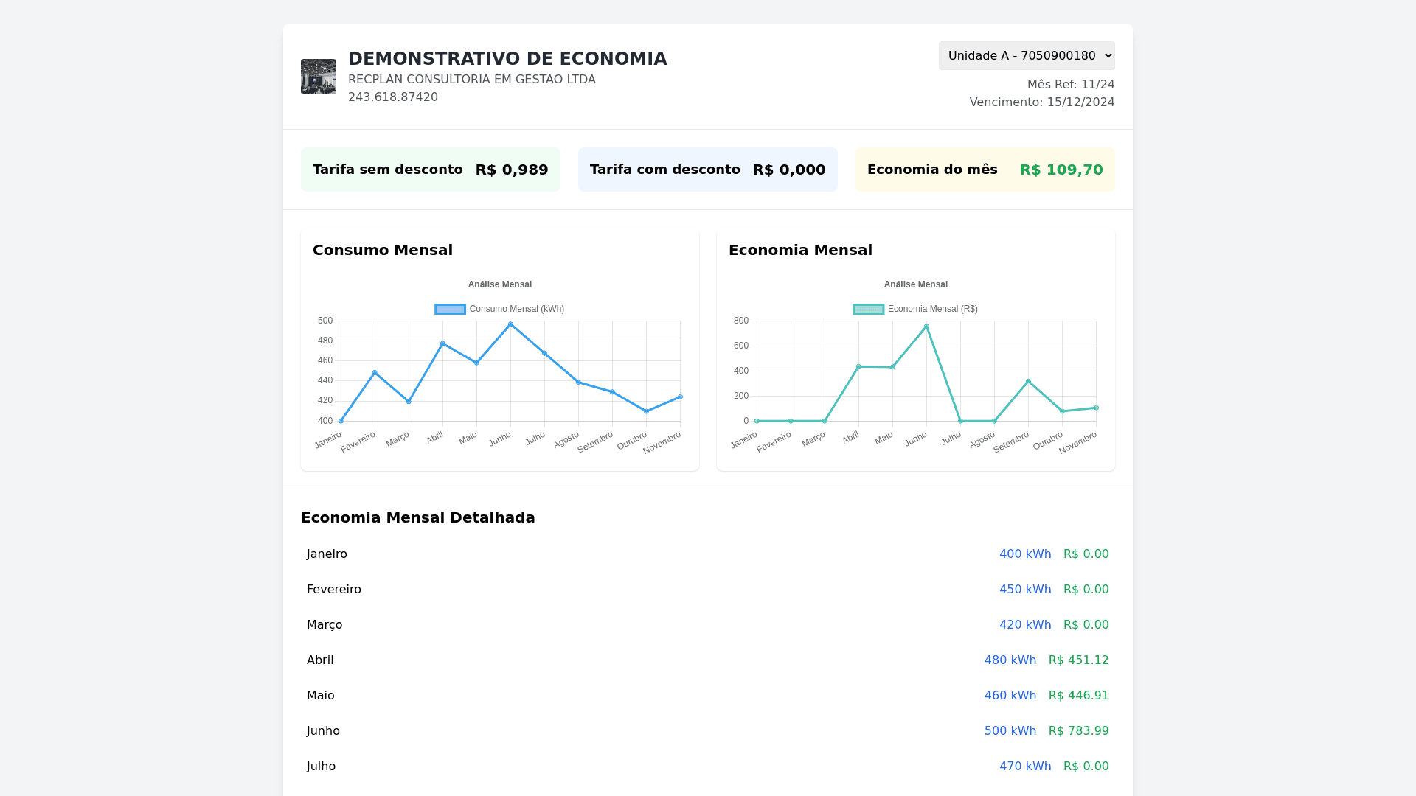Image resolution: width=1416 pixels, height=796 pixels.
Task: Open the Unidade A unit selector dropdown
Action: 1026,56
